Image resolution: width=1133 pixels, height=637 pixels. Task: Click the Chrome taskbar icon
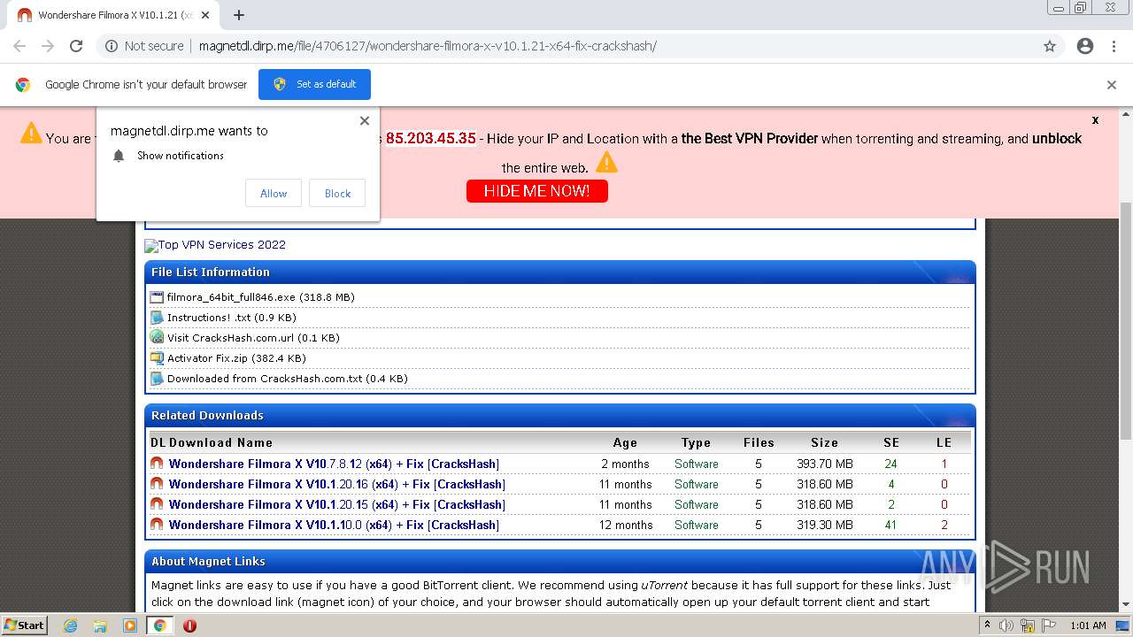(160, 625)
